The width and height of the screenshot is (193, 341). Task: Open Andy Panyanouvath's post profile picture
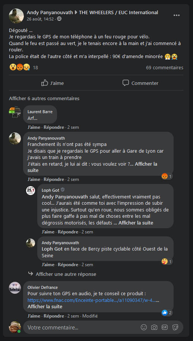[16, 16]
